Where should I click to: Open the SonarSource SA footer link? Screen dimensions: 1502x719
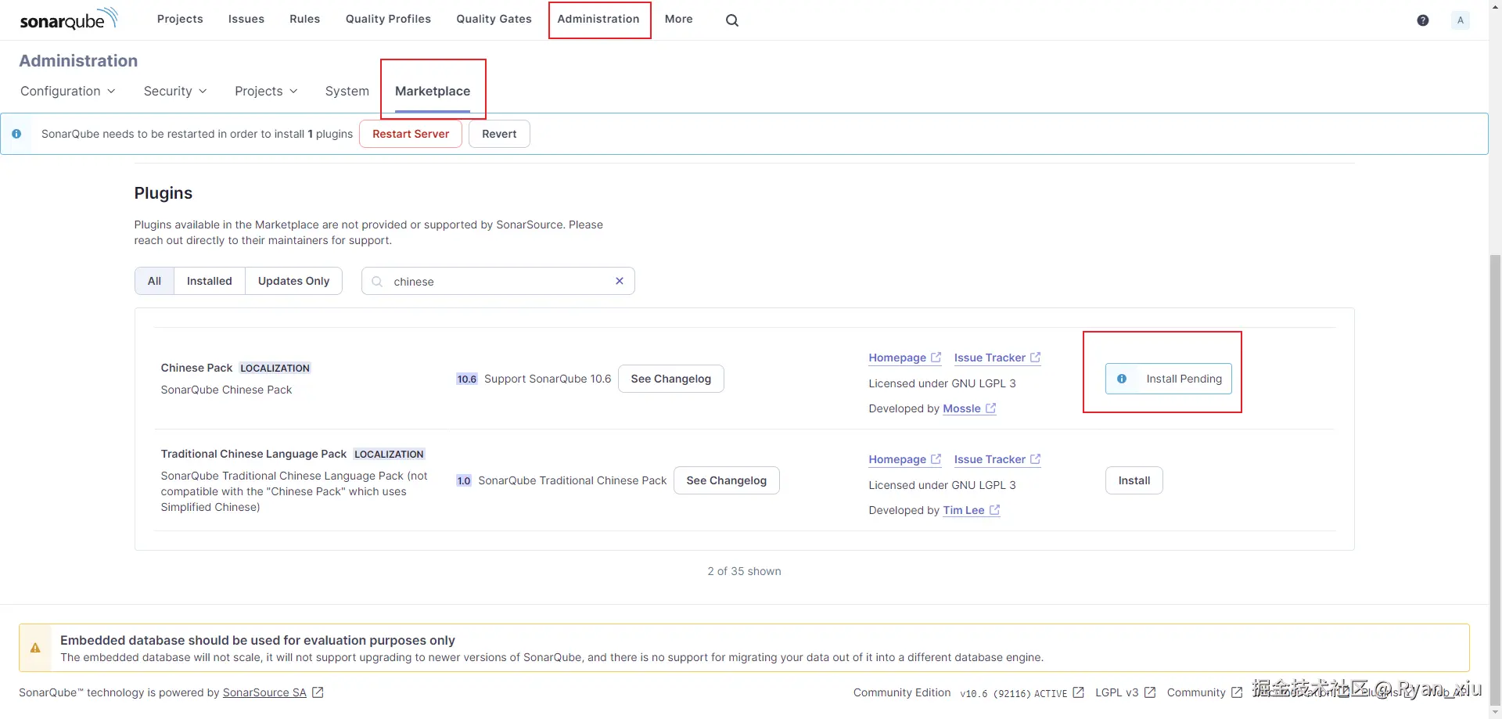click(264, 692)
